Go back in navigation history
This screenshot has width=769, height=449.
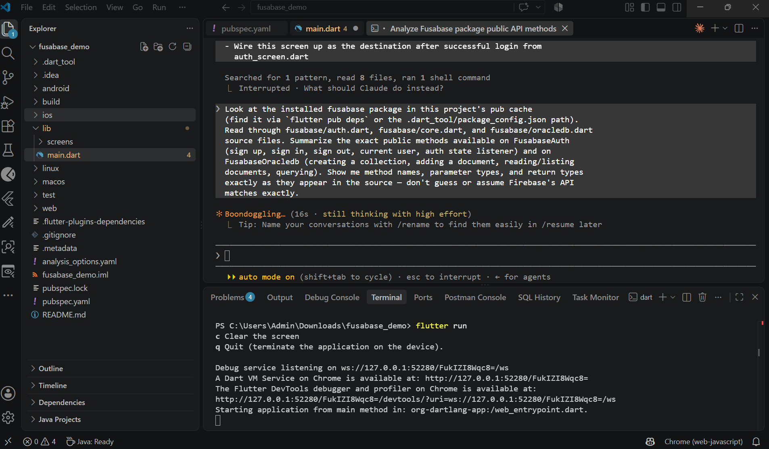226,7
